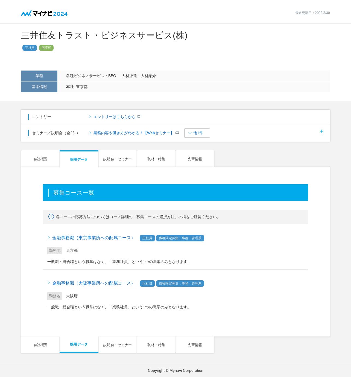Click the 業種 header cell
This screenshot has height=377, width=351.
point(39,76)
